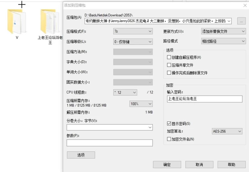Open the 更新方式 dropdown

tap(223, 31)
